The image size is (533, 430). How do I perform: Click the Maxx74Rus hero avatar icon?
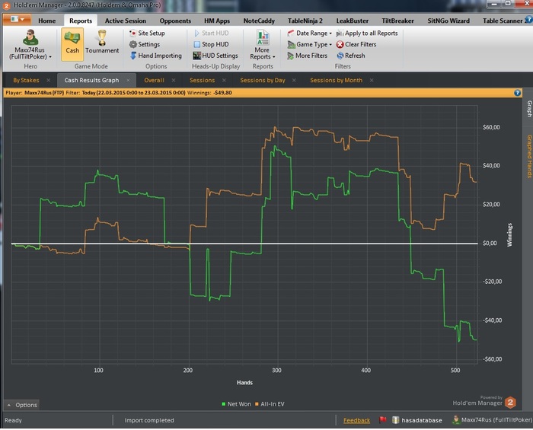point(30,37)
